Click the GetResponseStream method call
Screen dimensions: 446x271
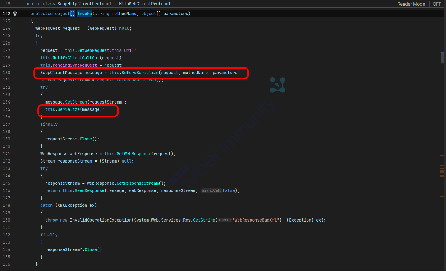[x=138, y=183]
